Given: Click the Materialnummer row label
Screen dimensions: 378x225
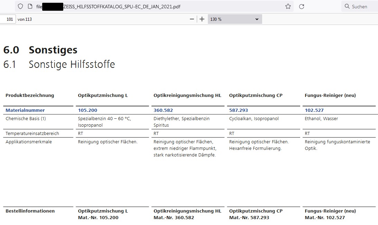Looking at the screenshot, I should (25, 110).
